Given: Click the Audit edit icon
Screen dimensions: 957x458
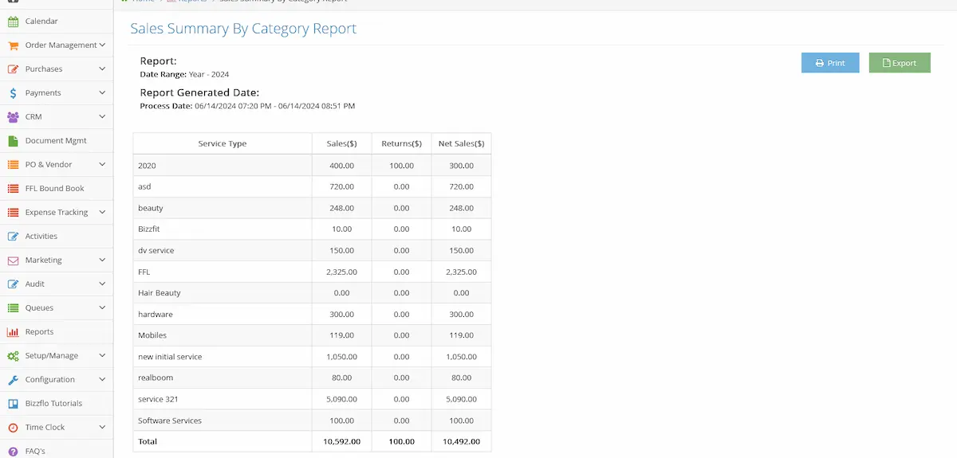Looking at the screenshot, I should (x=13, y=284).
